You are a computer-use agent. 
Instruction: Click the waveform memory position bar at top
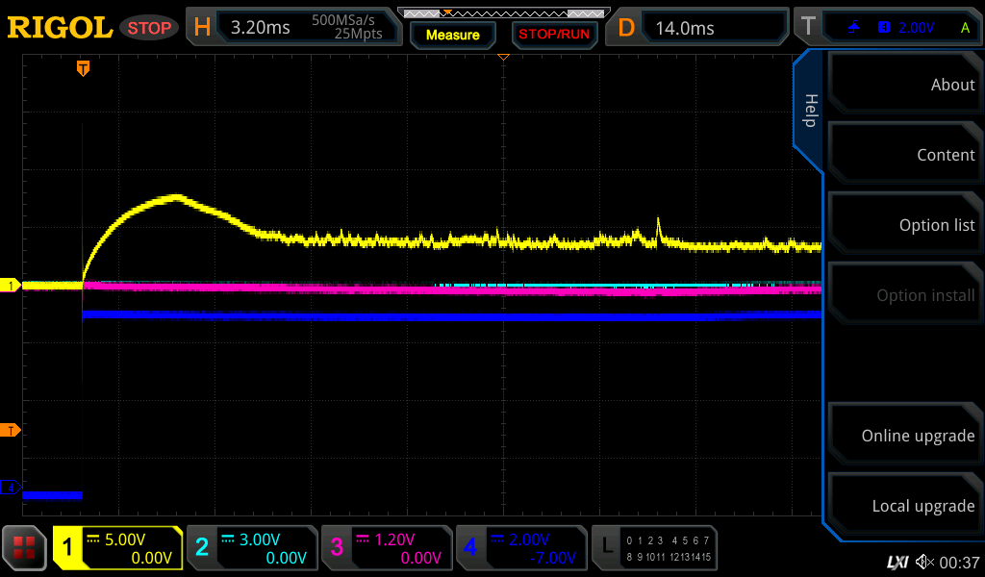[502, 13]
